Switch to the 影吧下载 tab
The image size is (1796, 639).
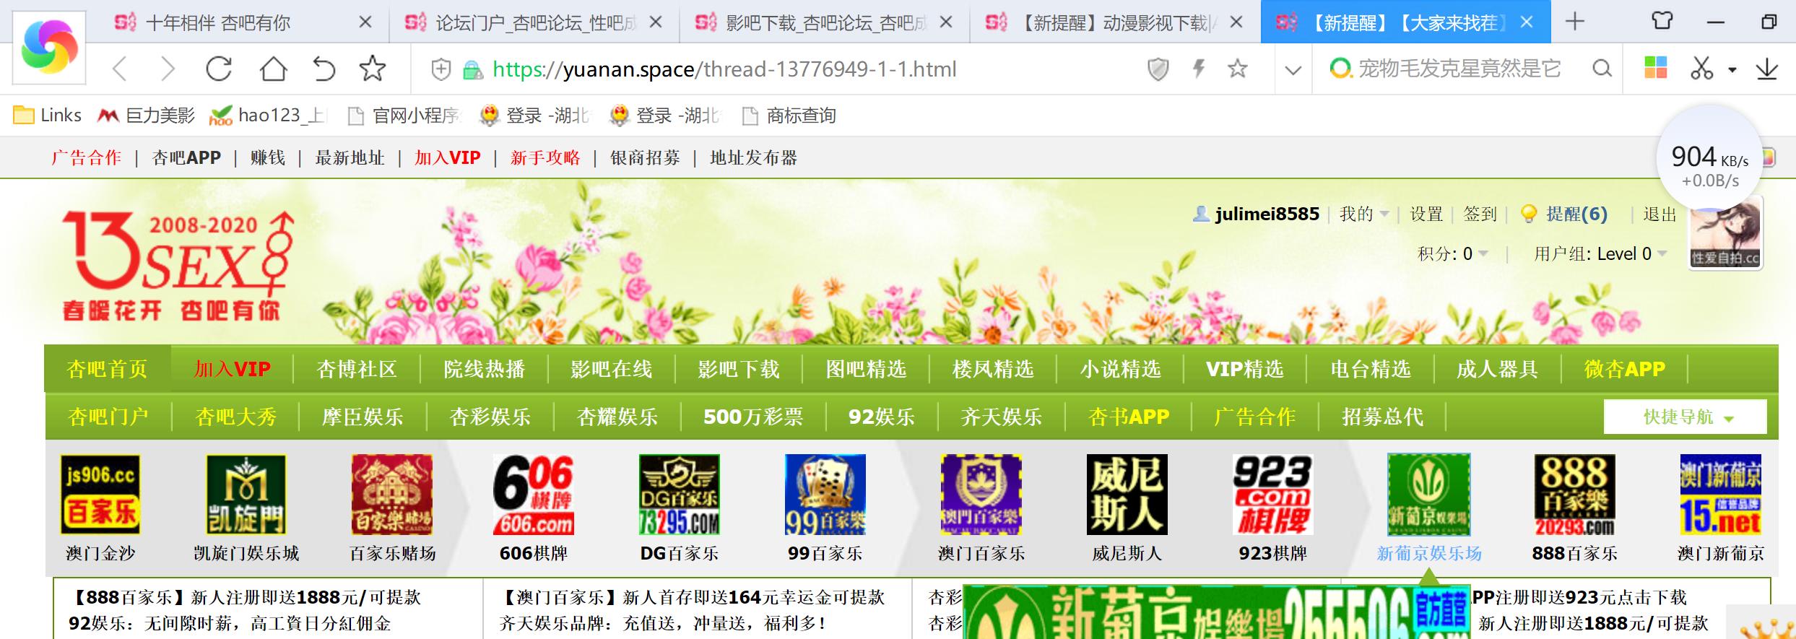(x=825, y=23)
